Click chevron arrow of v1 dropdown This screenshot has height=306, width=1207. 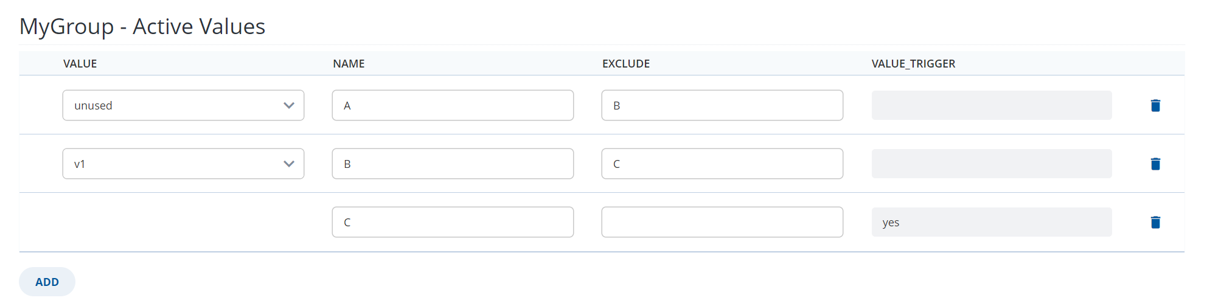click(x=289, y=164)
